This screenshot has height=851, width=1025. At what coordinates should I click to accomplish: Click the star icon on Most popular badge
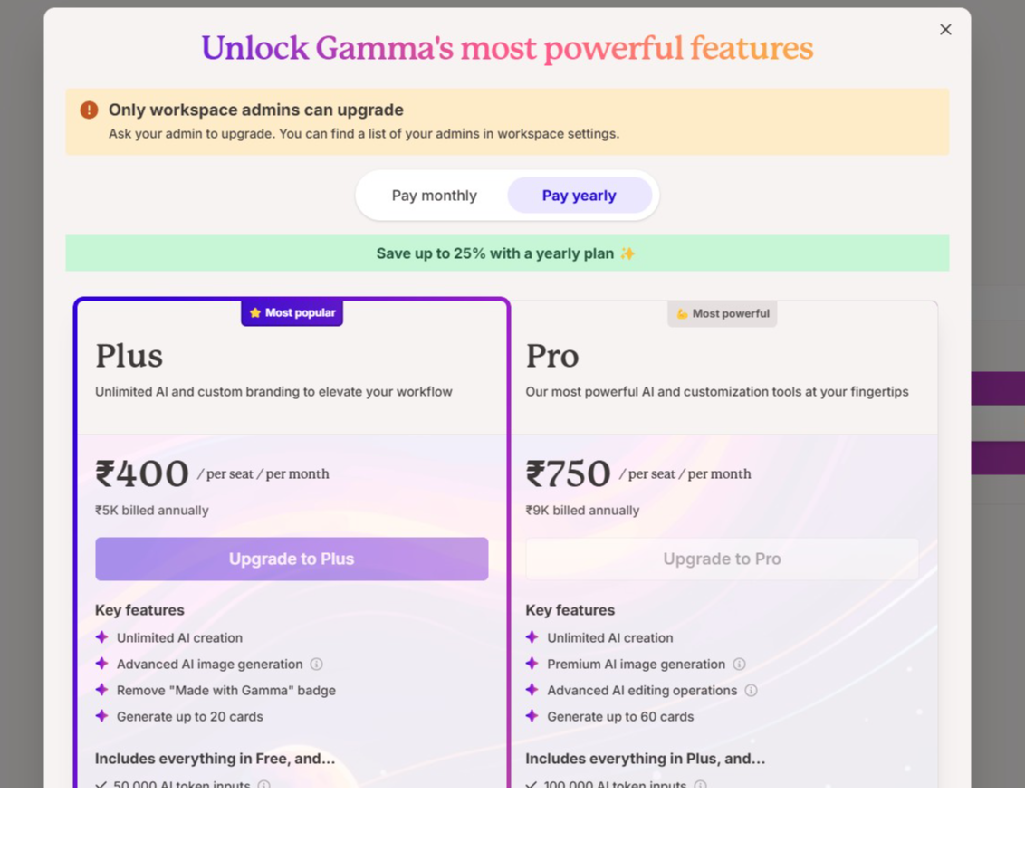point(255,313)
